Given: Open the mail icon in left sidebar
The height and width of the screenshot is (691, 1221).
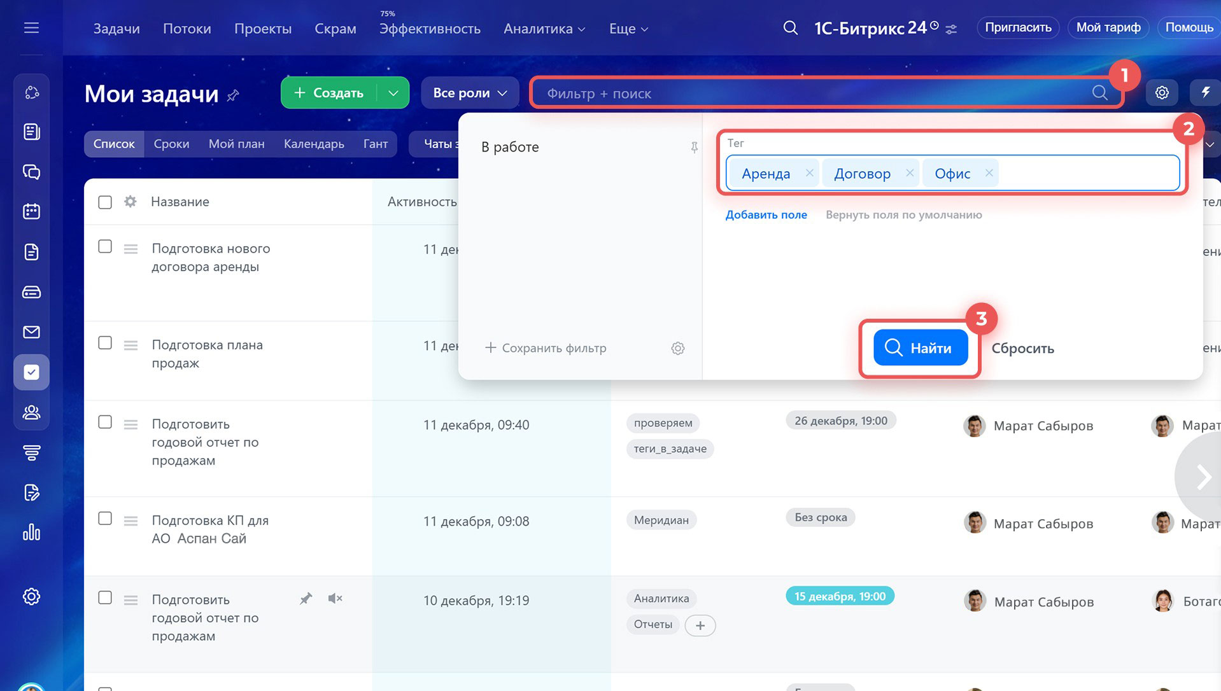Looking at the screenshot, I should (31, 332).
